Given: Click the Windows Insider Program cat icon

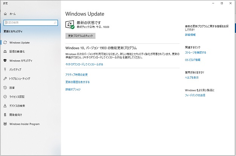Looking at the screenshot, I should [x=5, y=124].
